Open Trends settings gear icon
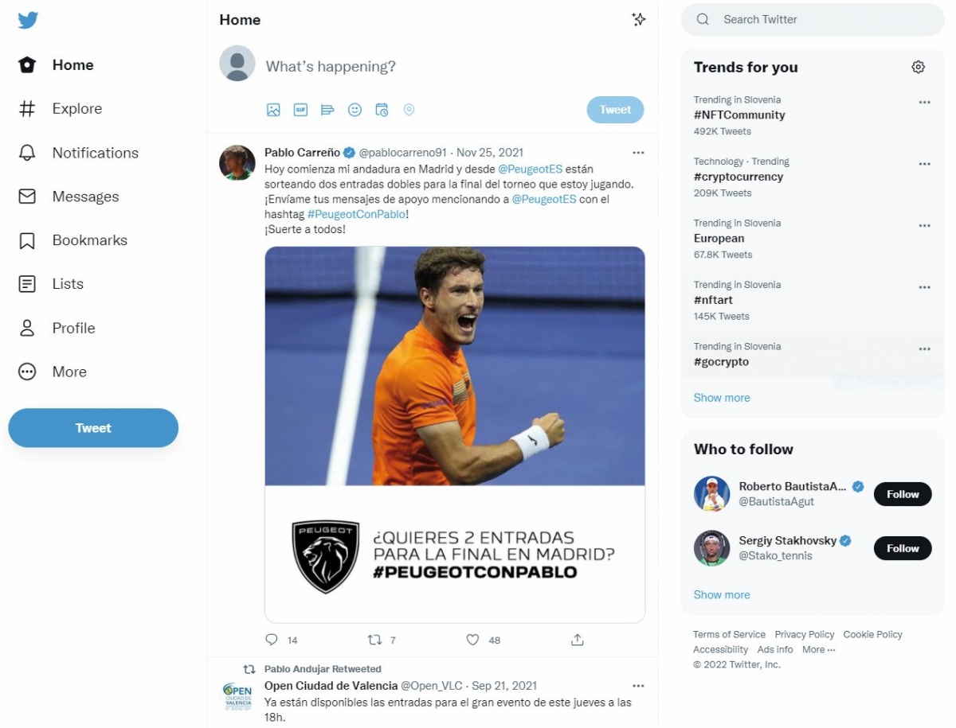The width and height of the screenshot is (956, 728). tap(918, 67)
